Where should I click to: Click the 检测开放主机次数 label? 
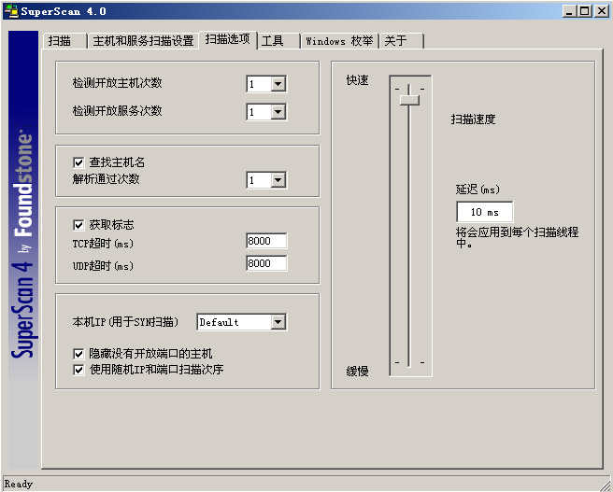117,83
